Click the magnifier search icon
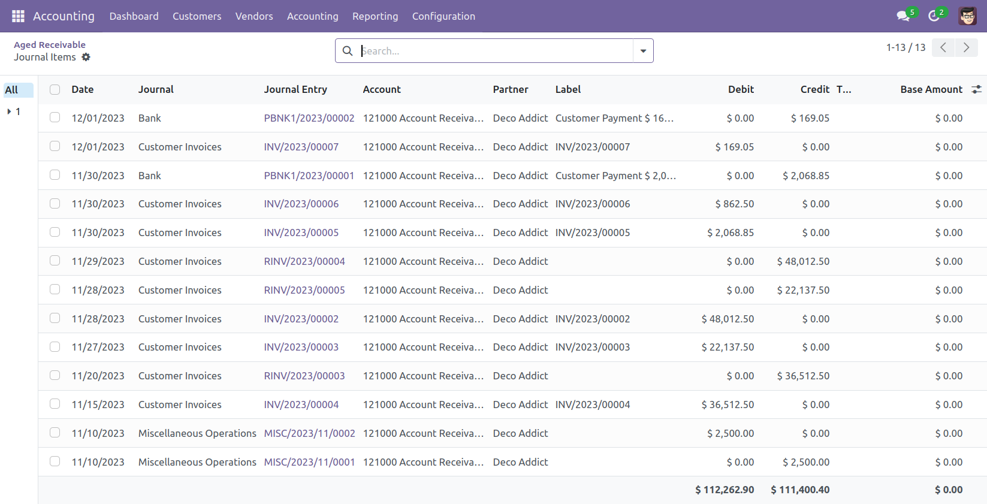The height and width of the screenshot is (504, 987). (x=348, y=51)
